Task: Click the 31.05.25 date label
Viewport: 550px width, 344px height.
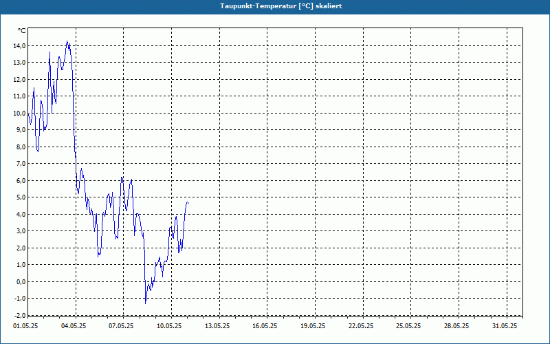Action: (505, 326)
